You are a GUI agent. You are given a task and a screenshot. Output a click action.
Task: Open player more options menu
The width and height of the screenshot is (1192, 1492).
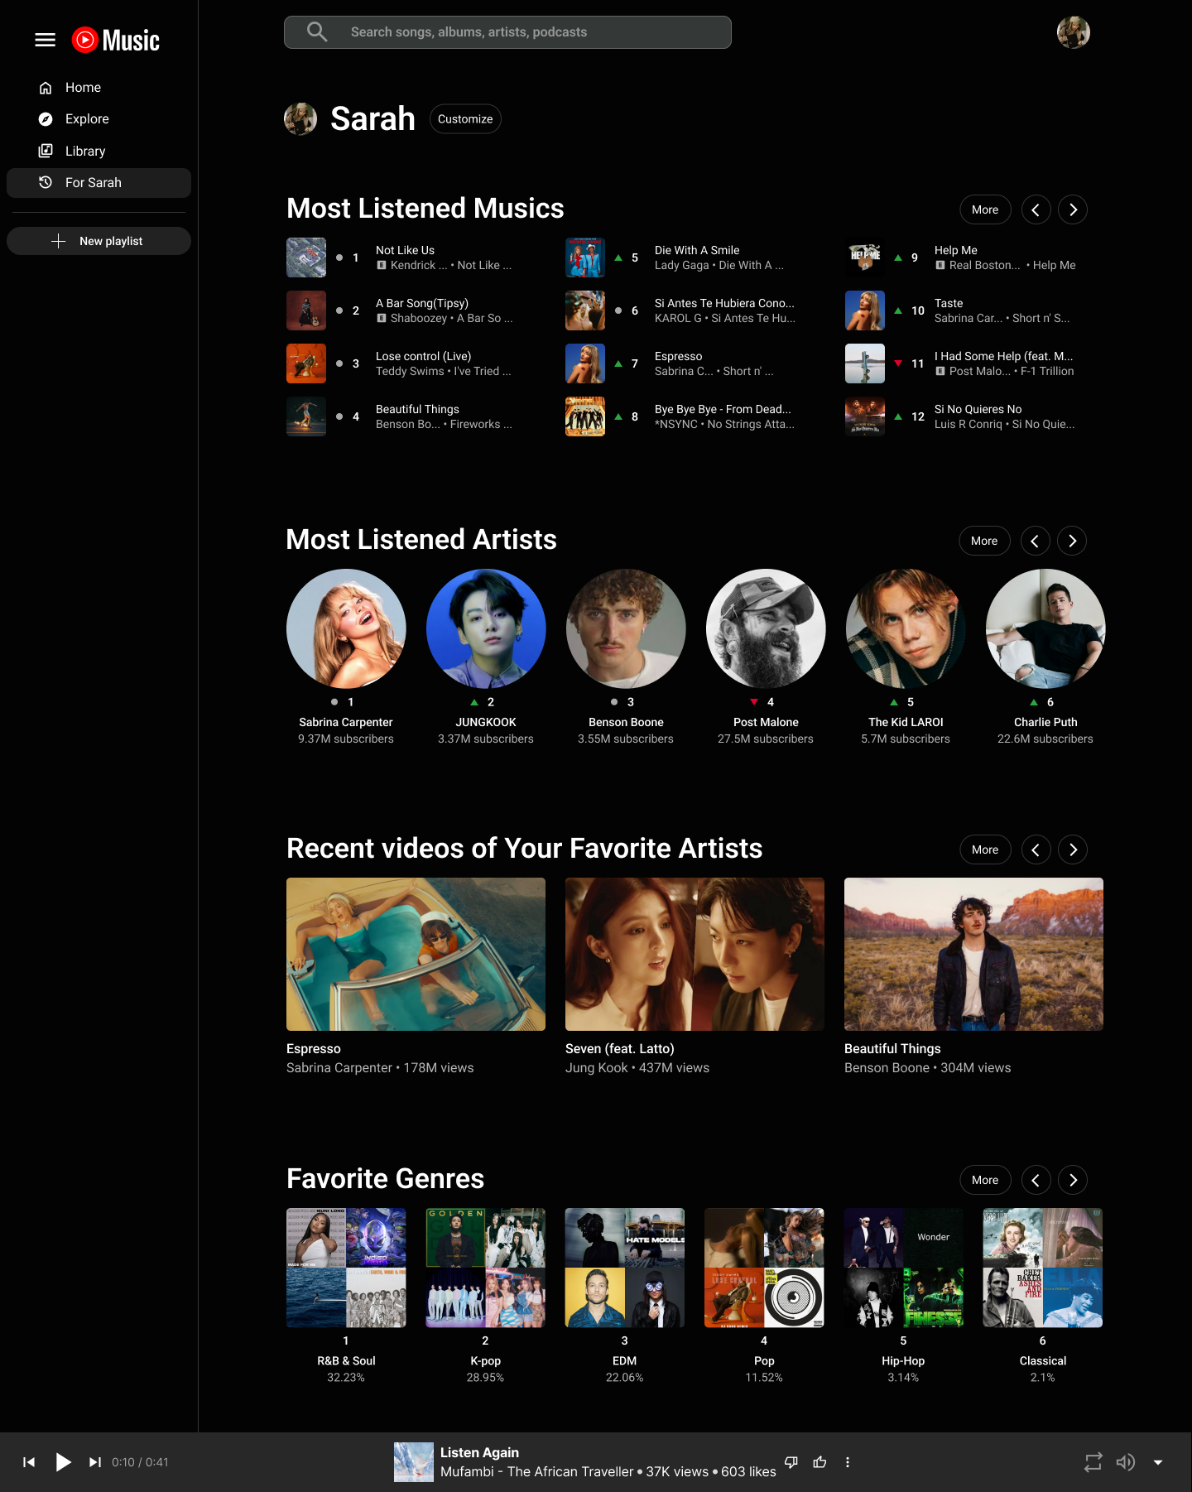coord(848,1462)
